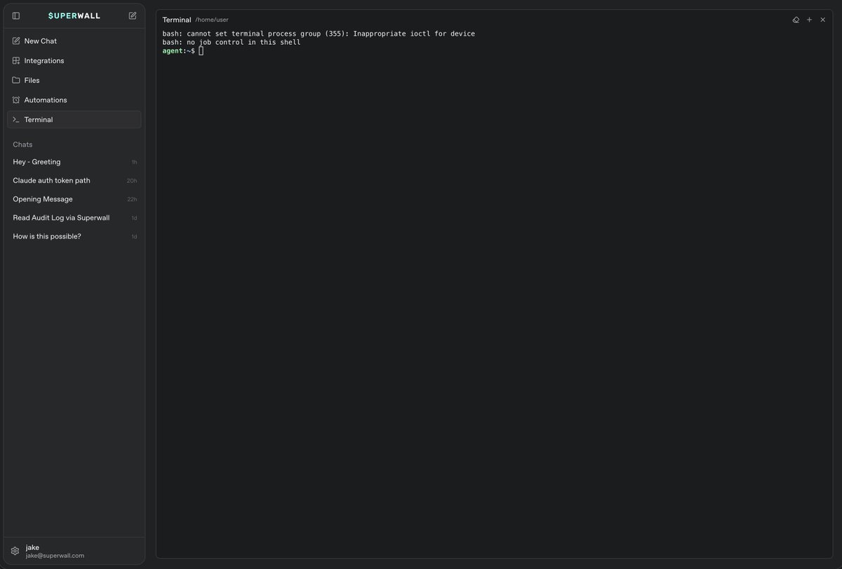This screenshot has height=569, width=842.
Task: Open 'Read Audit Log via Superwall' chat
Action: (74, 217)
